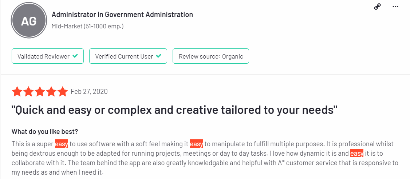Click highlighted "easy" before "to manipulate"

196,144
